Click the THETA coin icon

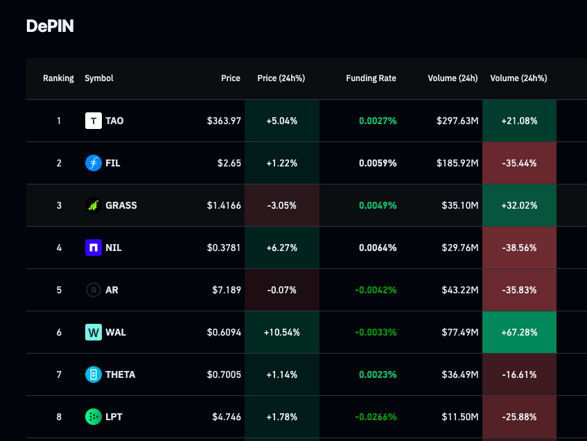click(x=94, y=374)
